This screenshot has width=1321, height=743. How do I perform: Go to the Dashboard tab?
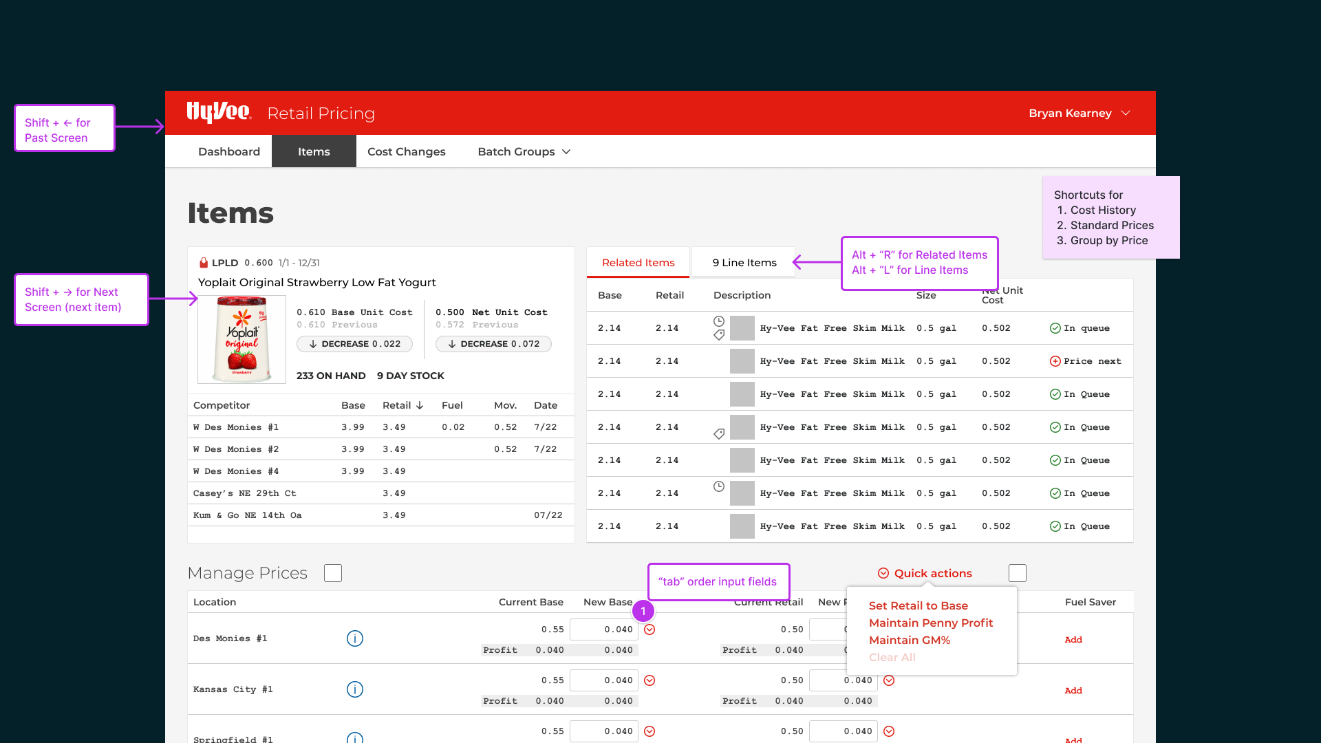pos(229,151)
